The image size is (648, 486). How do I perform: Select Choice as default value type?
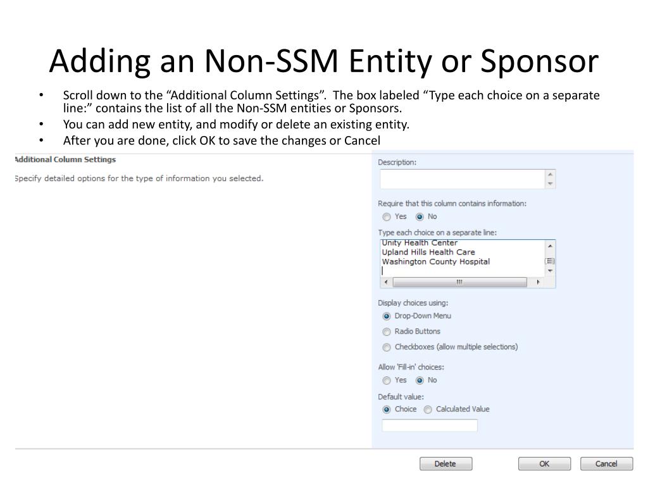tap(387, 409)
